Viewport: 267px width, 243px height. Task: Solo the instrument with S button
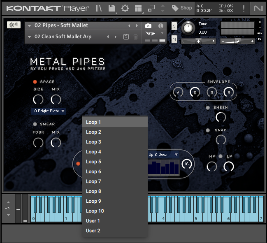coord(174,26)
